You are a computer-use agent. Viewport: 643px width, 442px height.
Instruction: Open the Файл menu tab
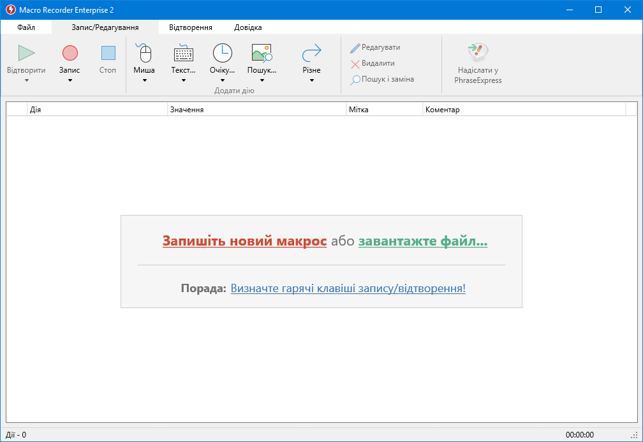pos(26,27)
